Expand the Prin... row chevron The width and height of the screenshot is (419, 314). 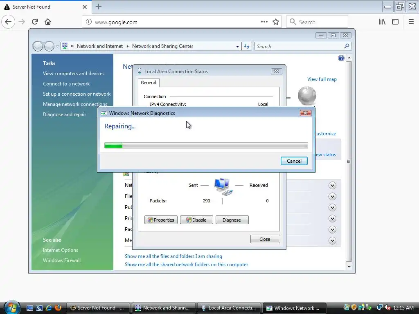click(x=332, y=218)
